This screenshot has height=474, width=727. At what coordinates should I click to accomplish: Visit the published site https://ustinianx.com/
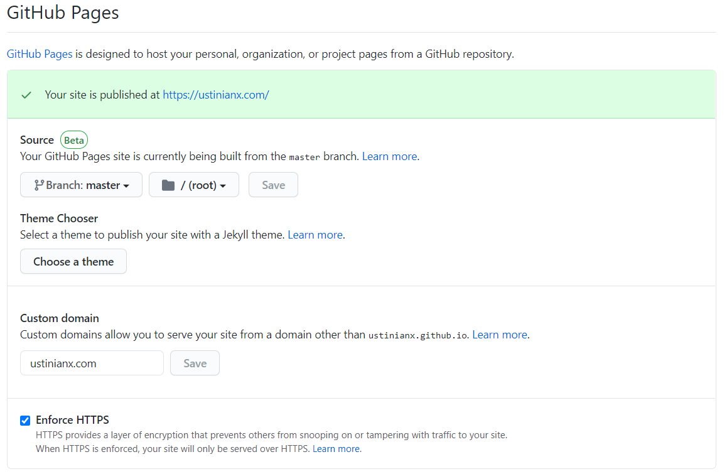(215, 95)
